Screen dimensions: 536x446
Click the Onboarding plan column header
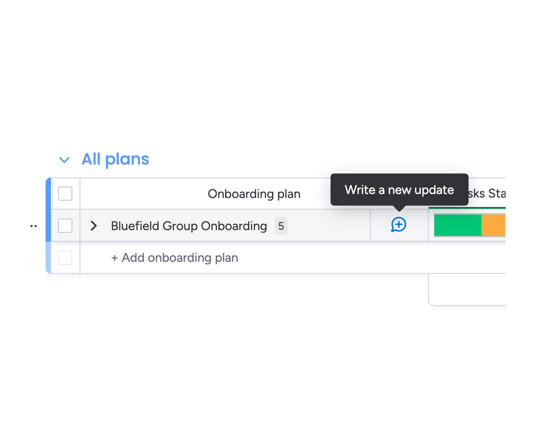tap(254, 194)
